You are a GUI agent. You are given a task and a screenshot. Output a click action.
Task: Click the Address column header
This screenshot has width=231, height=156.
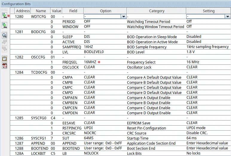(x=23, y=11)
